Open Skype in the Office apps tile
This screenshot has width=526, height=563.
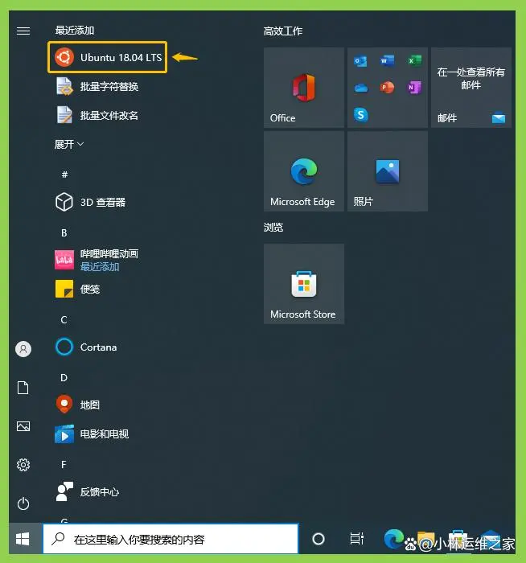coord(360,114)
